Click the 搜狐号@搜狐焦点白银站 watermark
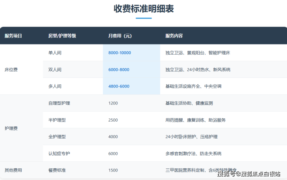This screenshot has width=287, height=180. (249, 174)
